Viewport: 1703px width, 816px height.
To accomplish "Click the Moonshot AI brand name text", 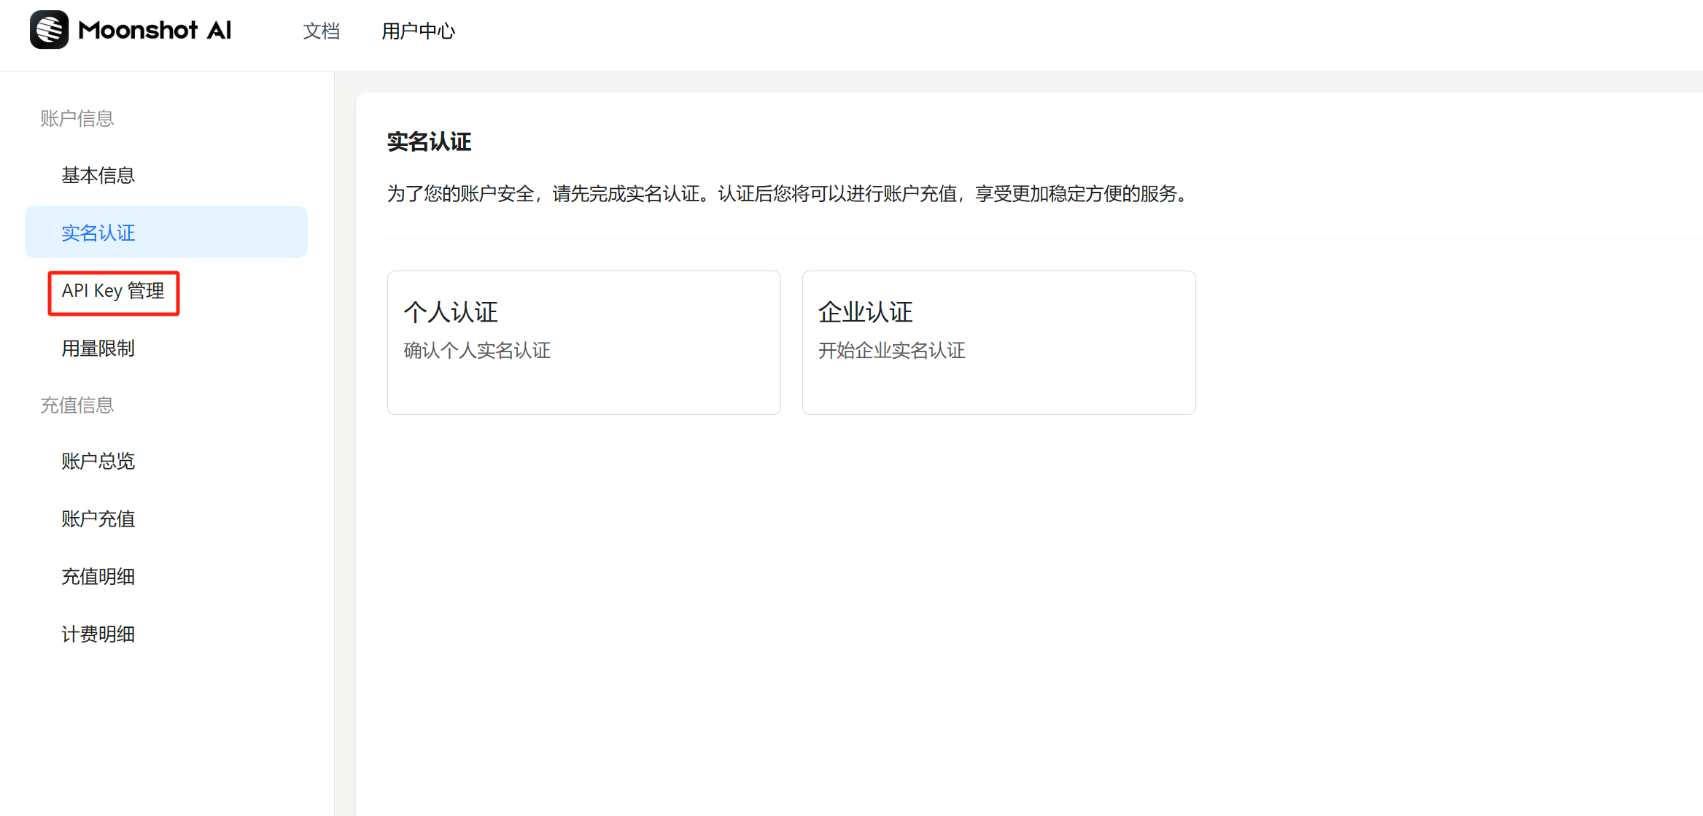I will [155, 30].
